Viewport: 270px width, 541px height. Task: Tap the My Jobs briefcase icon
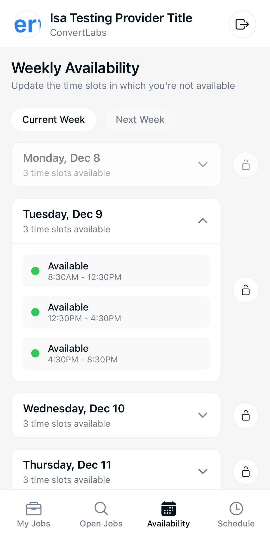pyautogui.click(x=33, y=509)
